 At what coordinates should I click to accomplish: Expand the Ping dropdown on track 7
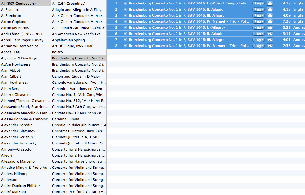click(x=258, y=40)
